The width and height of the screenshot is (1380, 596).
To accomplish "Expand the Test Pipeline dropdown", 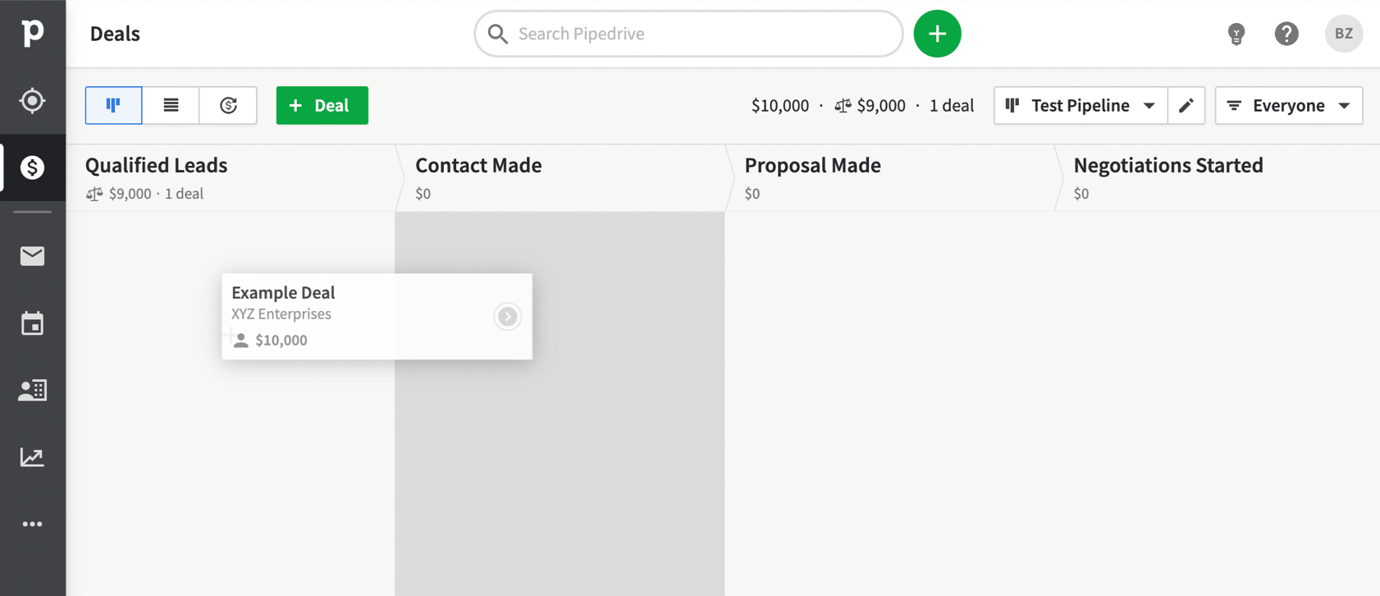I will coord(1081,105).
